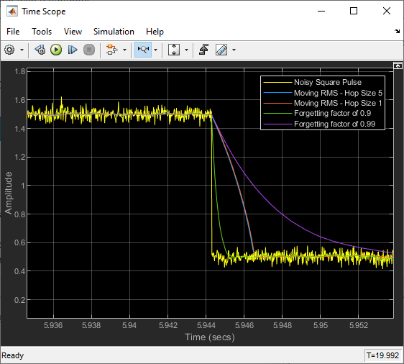Expand the zoom tool dropdown arrow
This screenshot has height=364, width=404.
155,50
